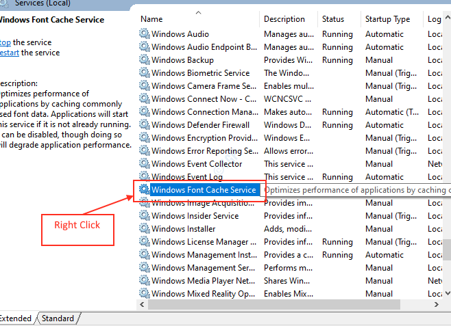Image resolution: width=451 pixels, height=326 pixels.
Task: Sort list by Status column header
Action: pyautogui.click(x=339, y=19)
